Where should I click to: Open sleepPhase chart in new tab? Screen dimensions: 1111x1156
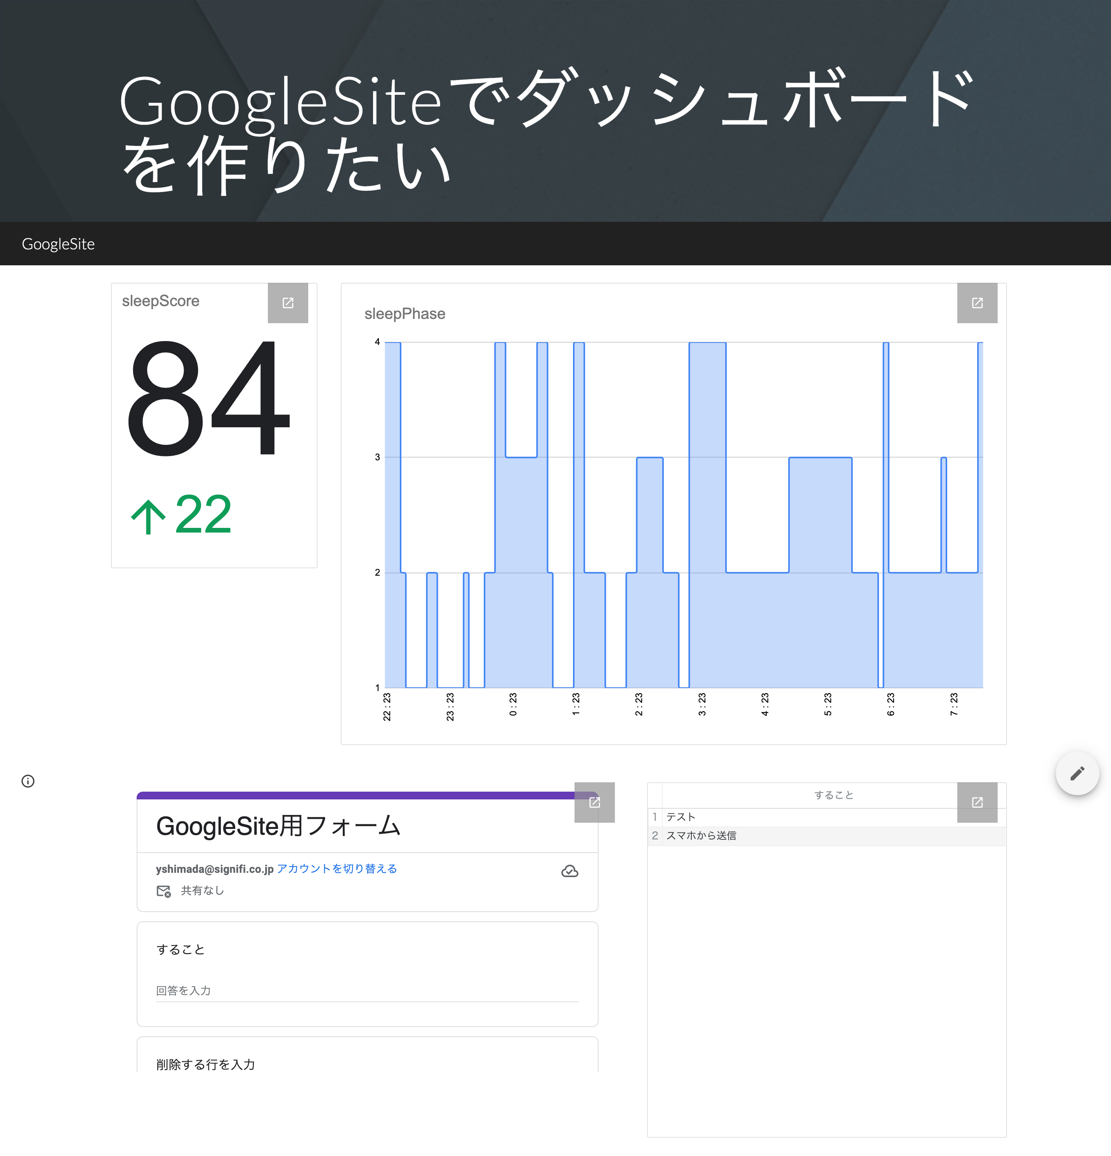tap(977, 303)
